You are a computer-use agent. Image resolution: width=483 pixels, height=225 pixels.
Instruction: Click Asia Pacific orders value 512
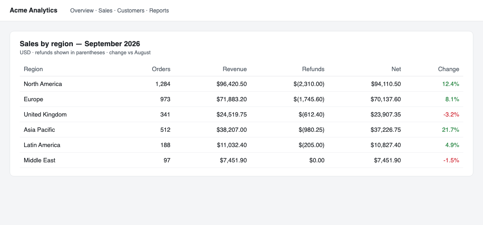[x=165, y=130]
